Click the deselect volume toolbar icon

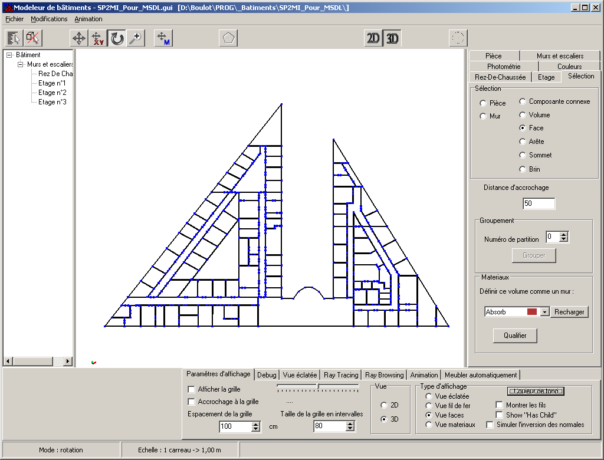[x=33, y=38]
